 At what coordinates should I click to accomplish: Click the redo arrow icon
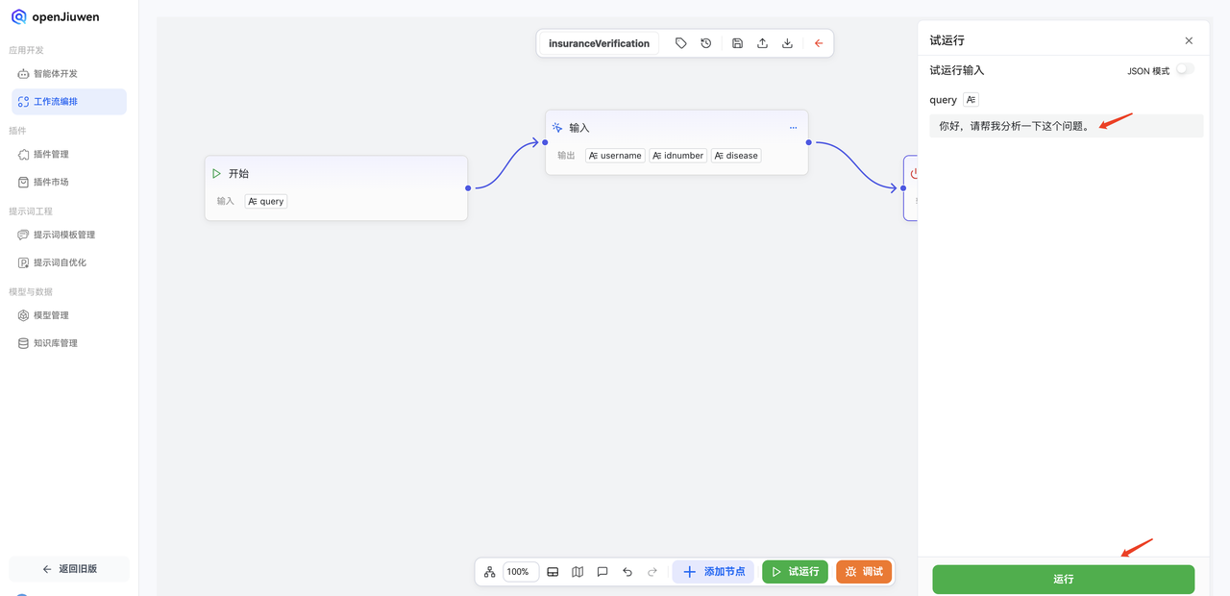click(x=652, y=572)
